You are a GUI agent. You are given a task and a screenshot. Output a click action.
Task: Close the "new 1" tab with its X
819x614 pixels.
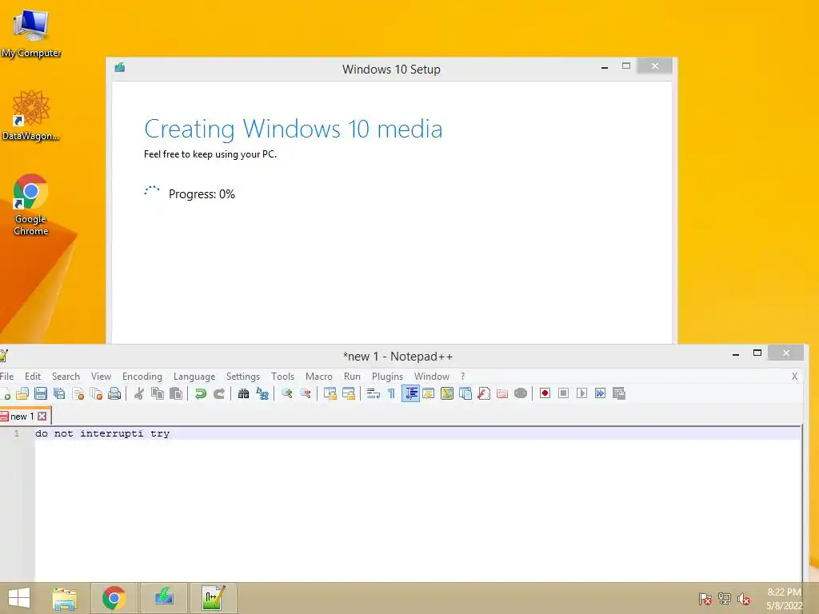point(42,417)
